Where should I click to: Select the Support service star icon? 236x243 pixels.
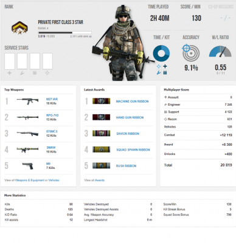[x=35, y=73]
